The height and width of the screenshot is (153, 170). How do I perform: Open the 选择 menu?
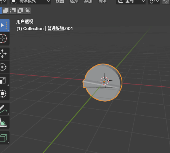[x=74, y=2]
